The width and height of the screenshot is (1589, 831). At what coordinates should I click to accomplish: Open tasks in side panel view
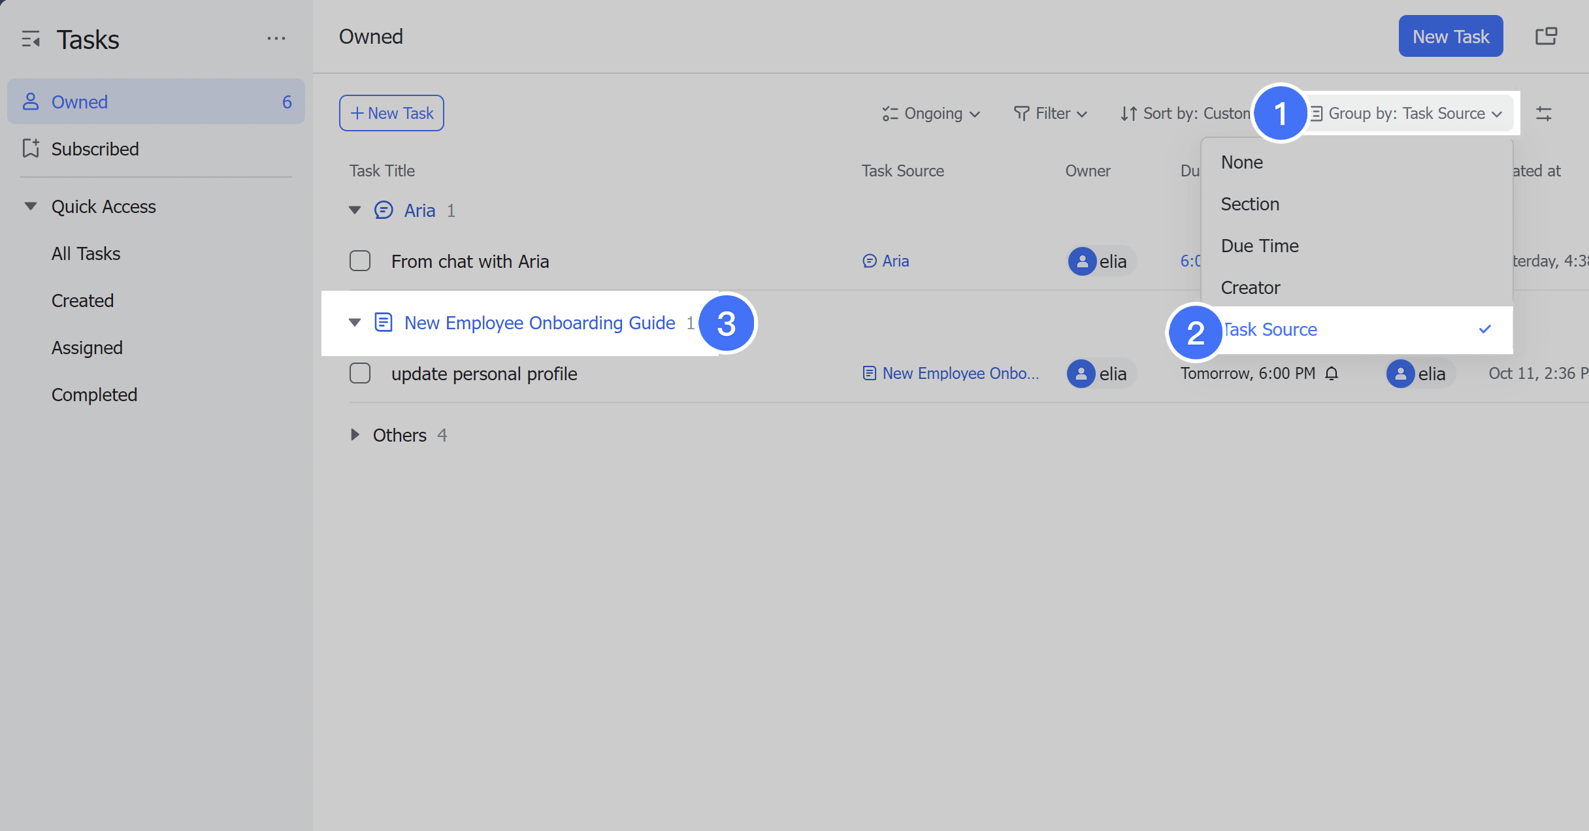(x=1547, y=36)
